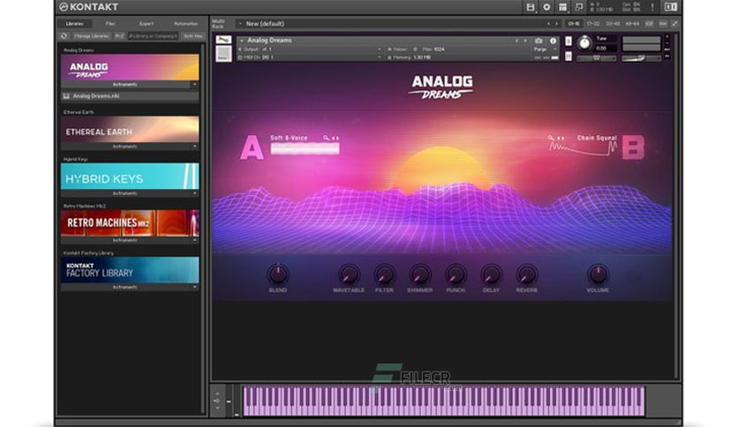Toggle the PV button on instrument header

666,56
